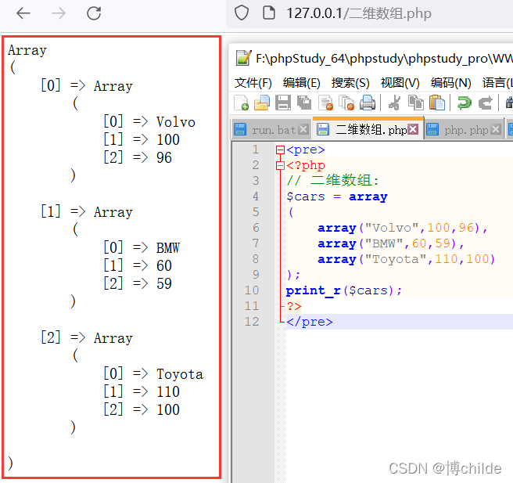The height and width of the screenshot is (483, 513).
Task: Click the '</pre>' closing tag line
Action: pyautogui.click(x=310, y=322)
